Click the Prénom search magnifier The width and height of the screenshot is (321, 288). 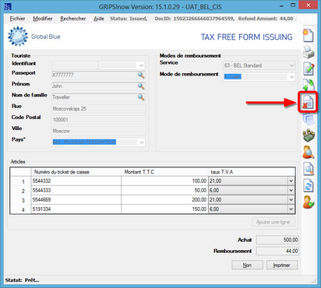pos(141,86)
